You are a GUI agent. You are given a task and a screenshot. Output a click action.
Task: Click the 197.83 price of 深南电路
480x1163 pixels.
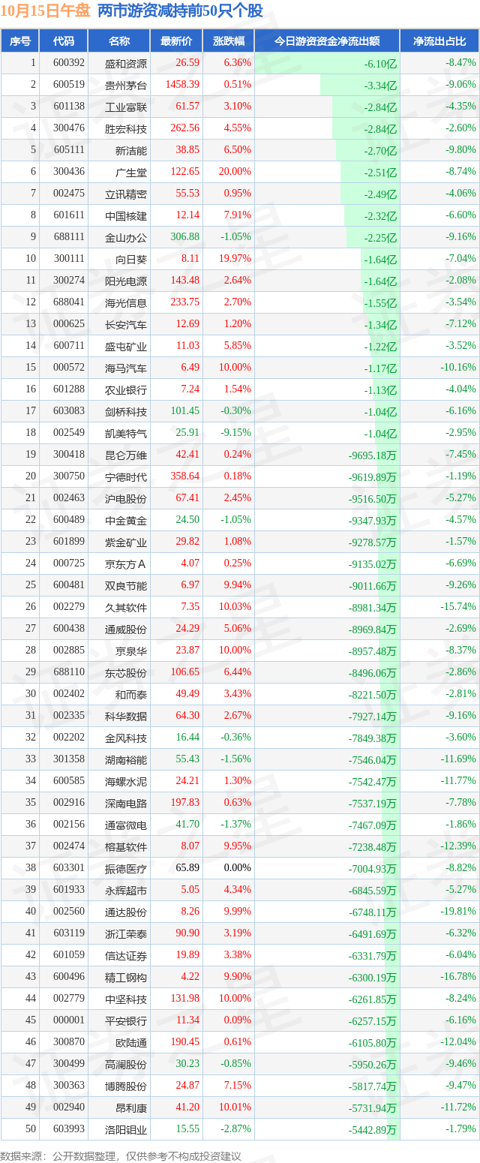185,803
